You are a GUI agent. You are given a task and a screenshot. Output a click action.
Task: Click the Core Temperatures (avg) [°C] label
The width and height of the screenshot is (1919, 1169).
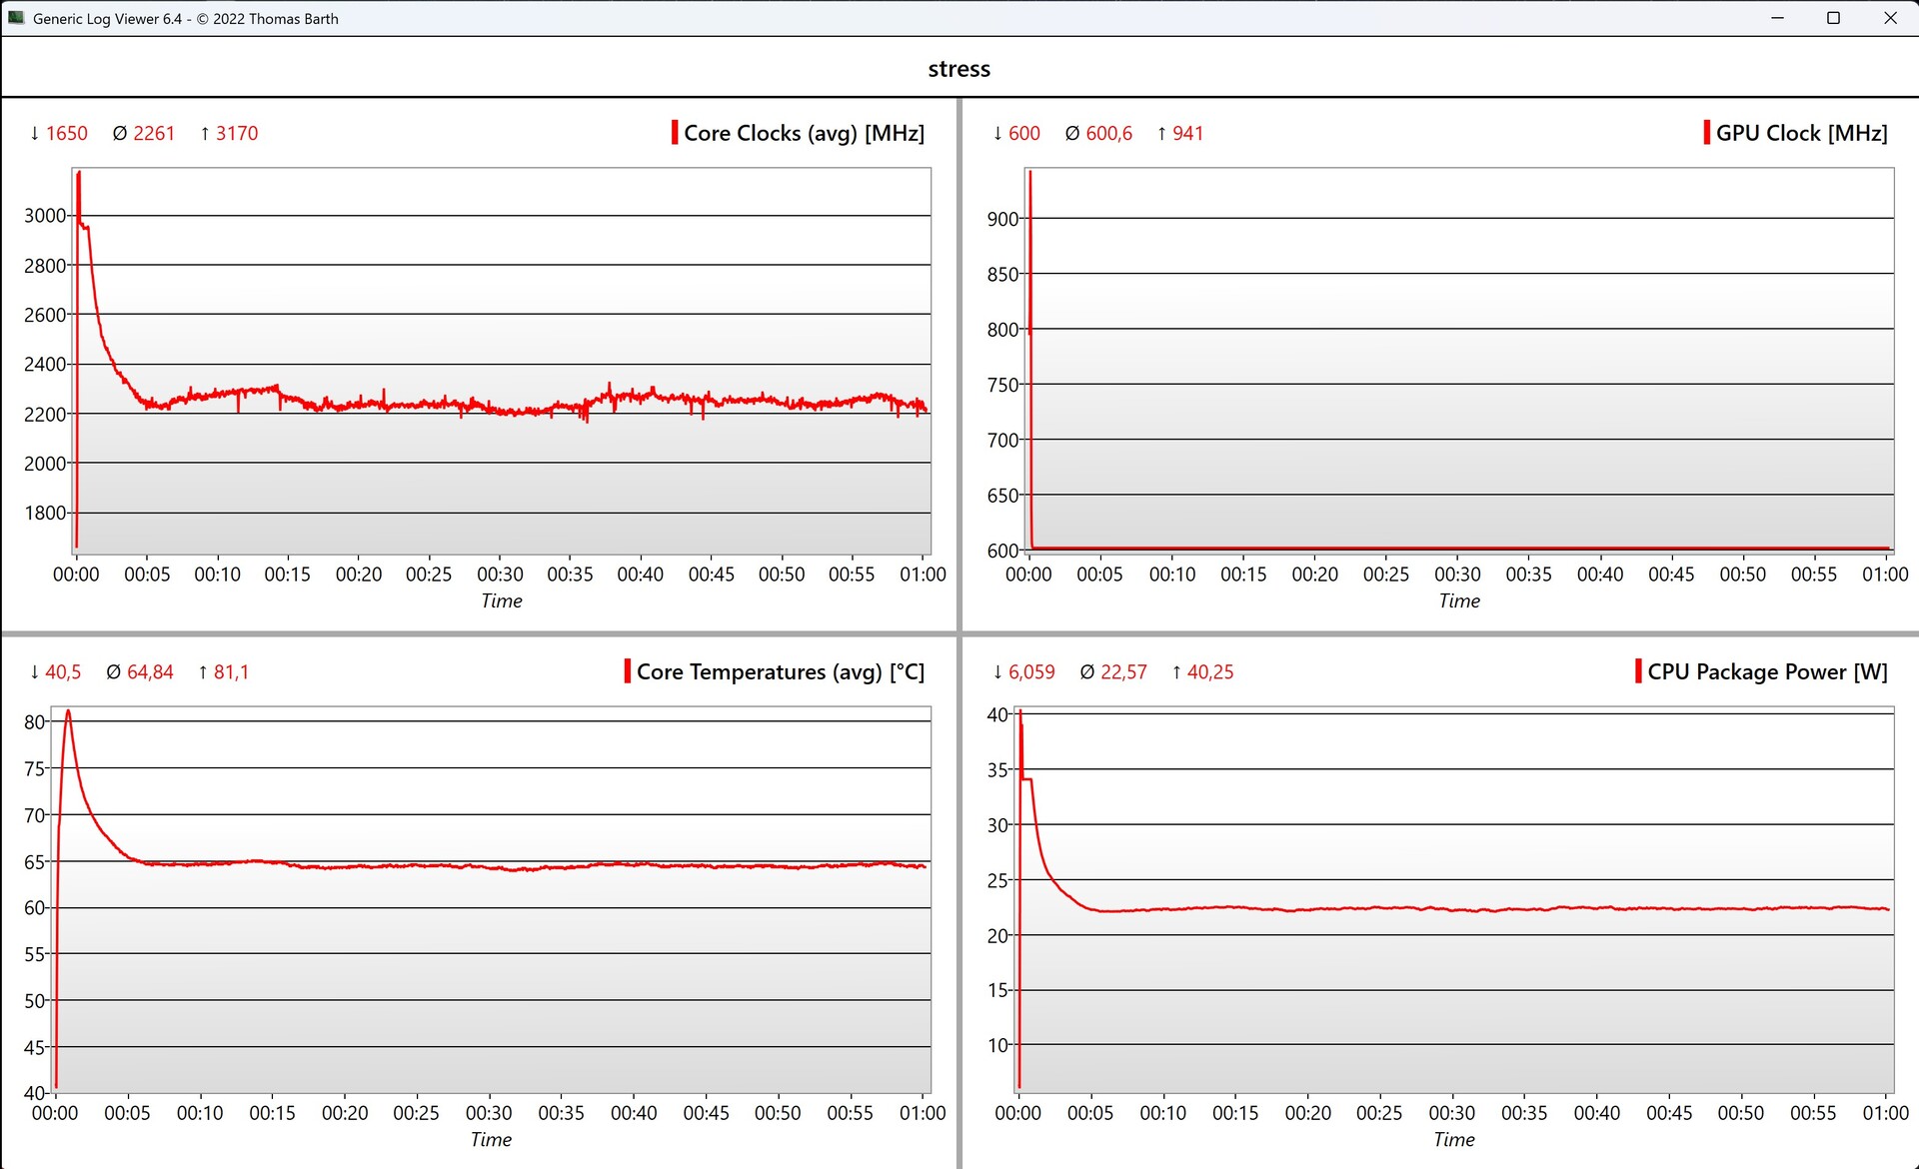pos(780,671)
